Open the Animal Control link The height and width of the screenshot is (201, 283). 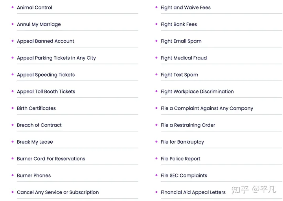(x=35, y=7)
